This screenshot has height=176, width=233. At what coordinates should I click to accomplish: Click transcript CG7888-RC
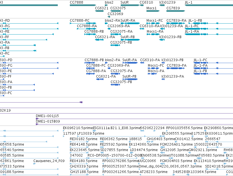80,20
